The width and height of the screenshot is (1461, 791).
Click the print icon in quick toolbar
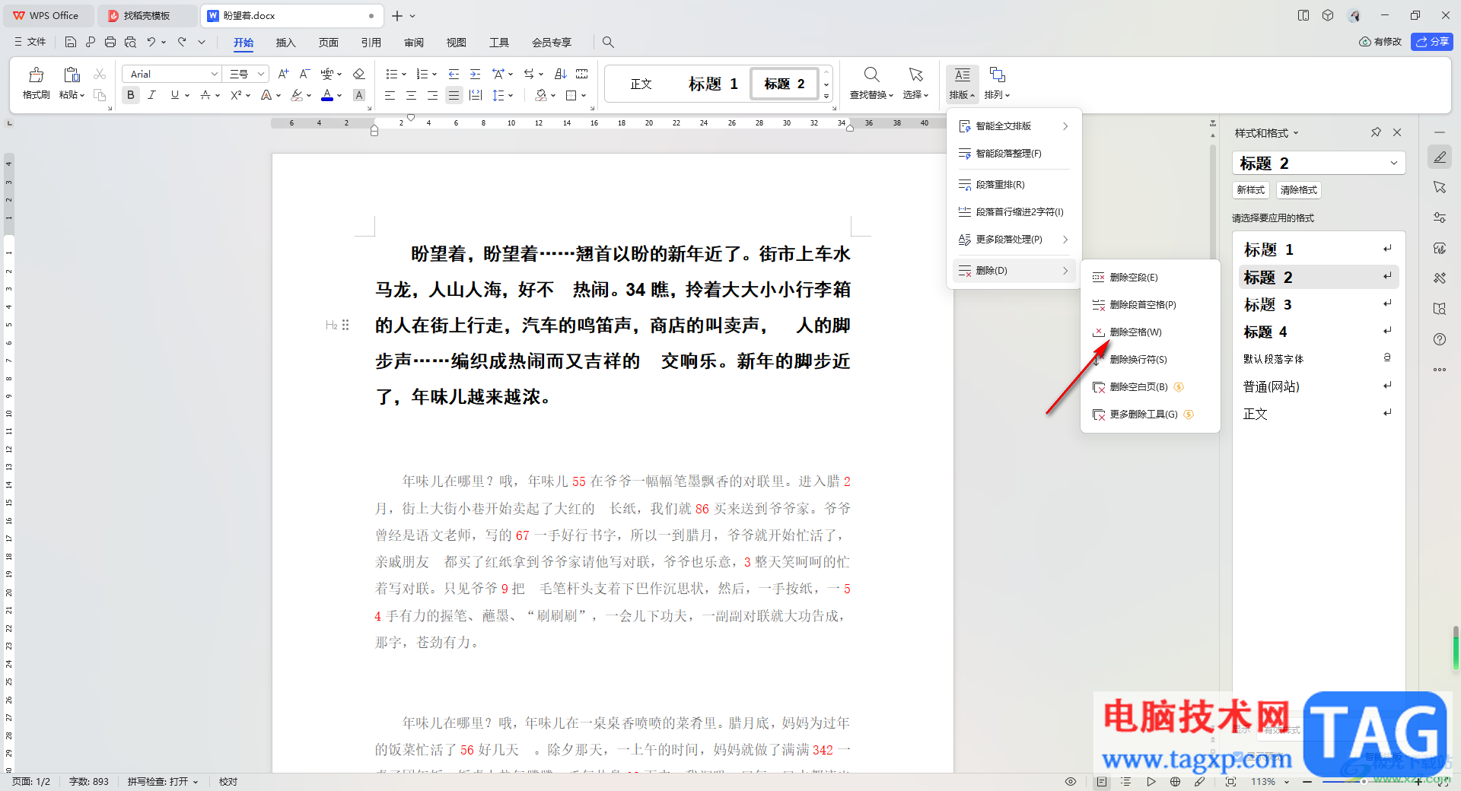click(x=110, y=42)
